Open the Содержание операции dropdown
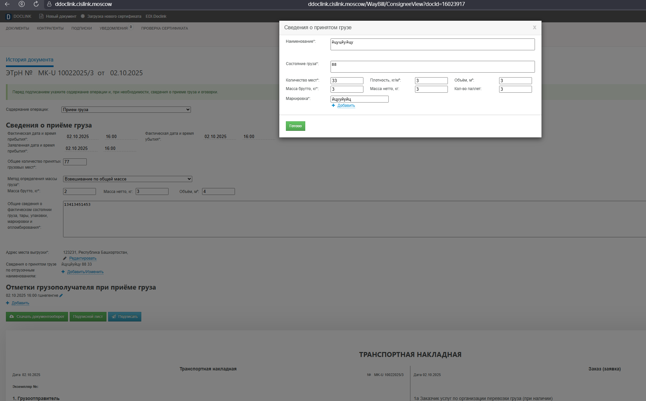Viewport: 646px width, 401px height. 126,110
